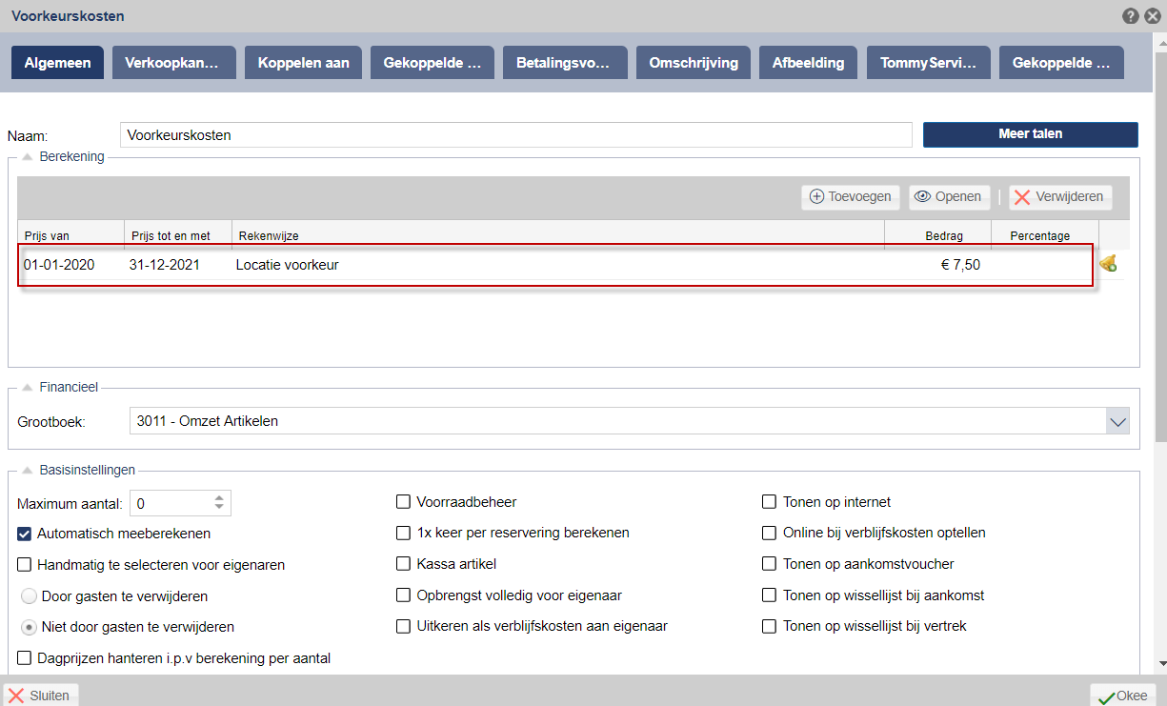Viewport: 1167px width, 706px height.
Task: Check Tonen op wissellijst bij aankomst
Action: tap(770, 595)
